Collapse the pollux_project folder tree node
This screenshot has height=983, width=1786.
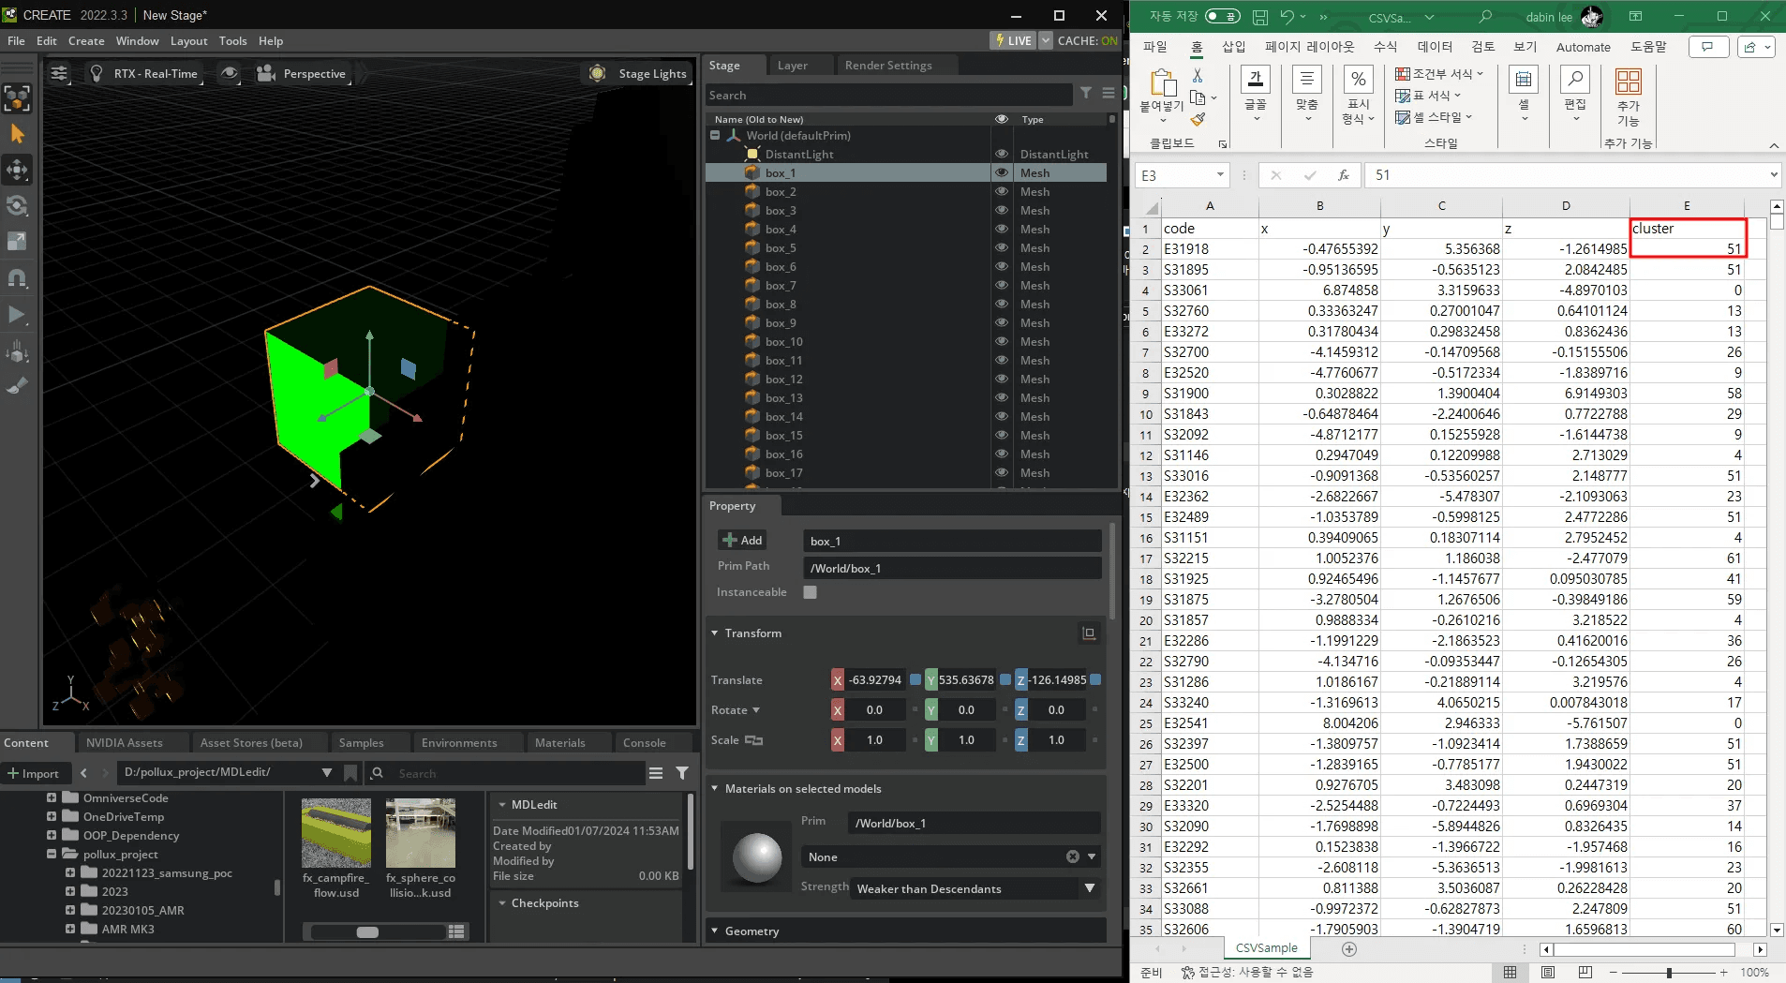point(52,855)
